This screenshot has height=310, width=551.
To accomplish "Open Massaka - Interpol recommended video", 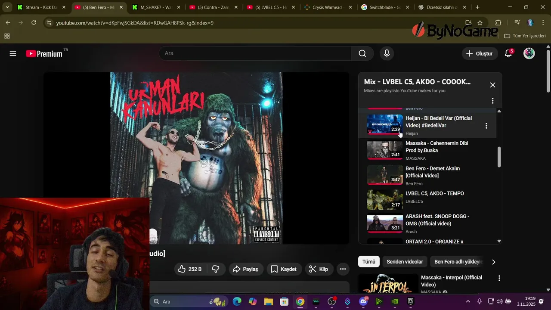I will [451, 281].
